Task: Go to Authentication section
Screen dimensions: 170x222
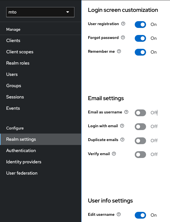Action: coord(21,151)
